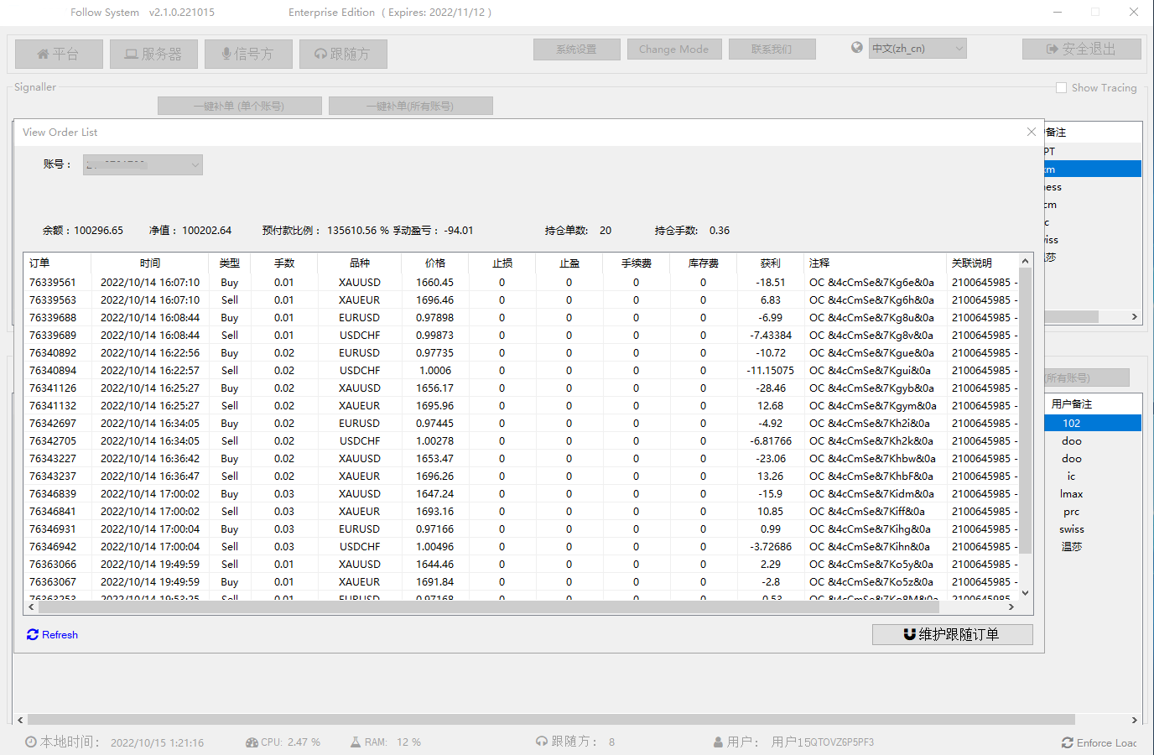Click the magnet icon on 维护跟随订单 button
This screenshot has width=1154, height=755.
point(909,634)
